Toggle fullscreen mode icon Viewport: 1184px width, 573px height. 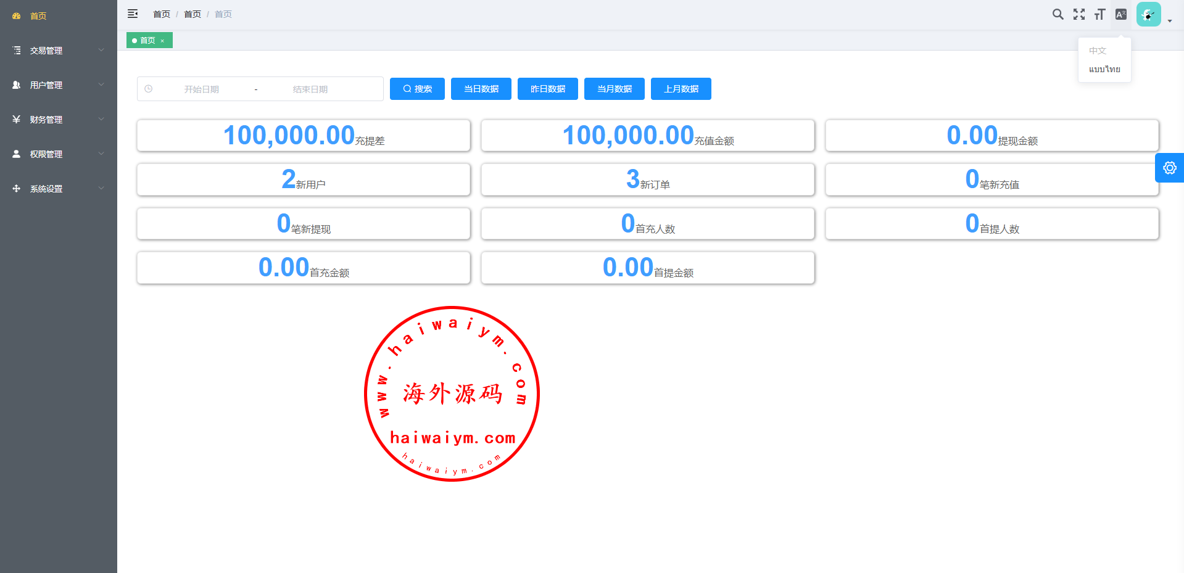click(1078, 14)
